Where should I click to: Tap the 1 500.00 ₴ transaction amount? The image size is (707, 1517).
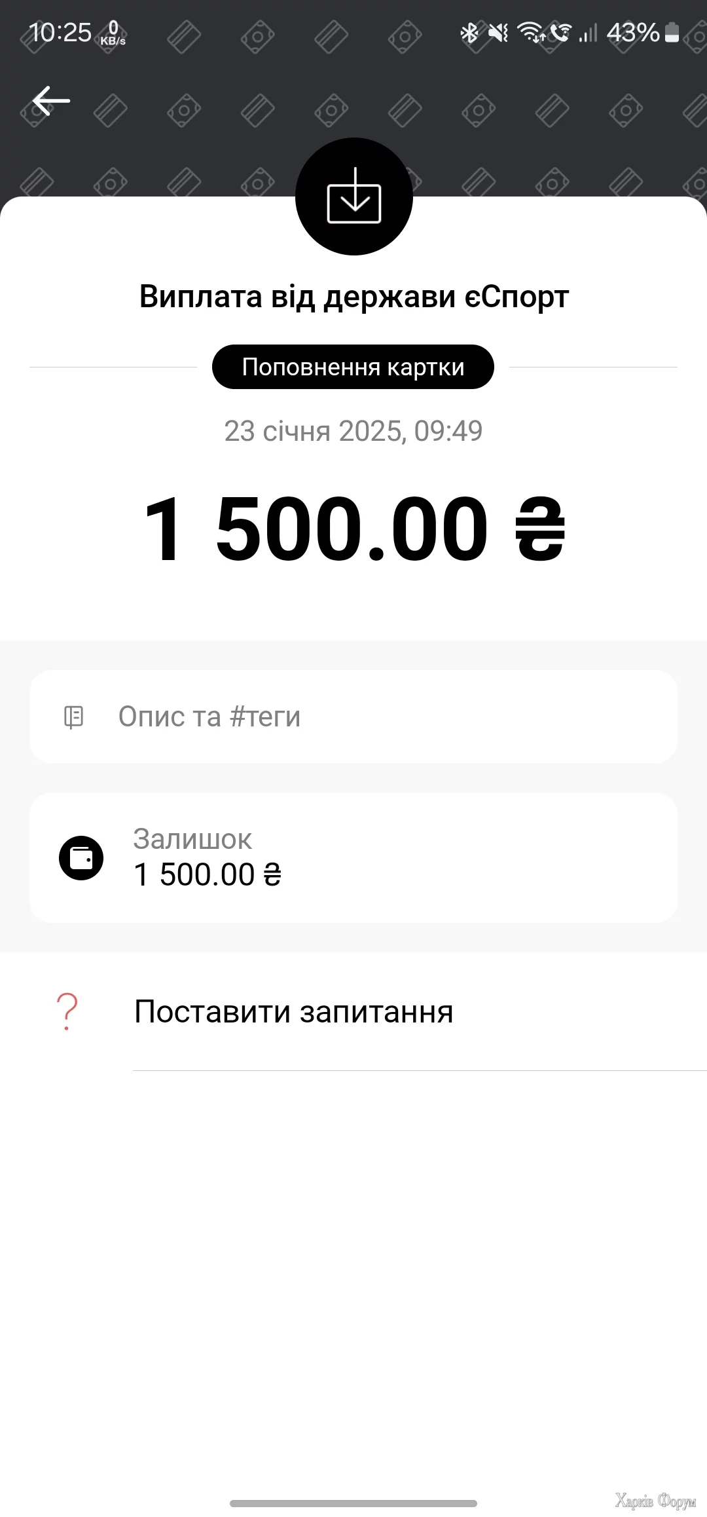pos(353,529)
